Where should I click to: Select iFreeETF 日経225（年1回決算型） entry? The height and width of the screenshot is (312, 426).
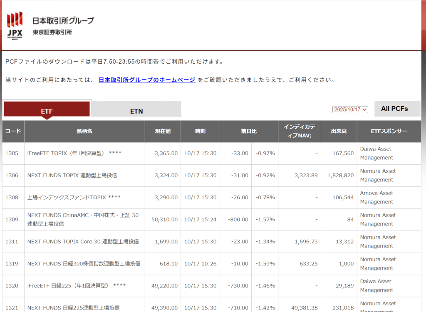point(76,285)
